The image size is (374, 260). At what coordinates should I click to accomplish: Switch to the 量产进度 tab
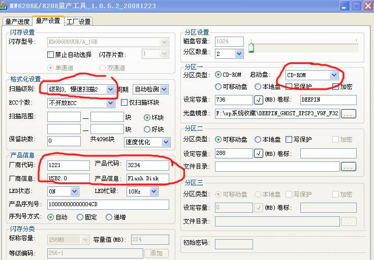tap(17, 21)
